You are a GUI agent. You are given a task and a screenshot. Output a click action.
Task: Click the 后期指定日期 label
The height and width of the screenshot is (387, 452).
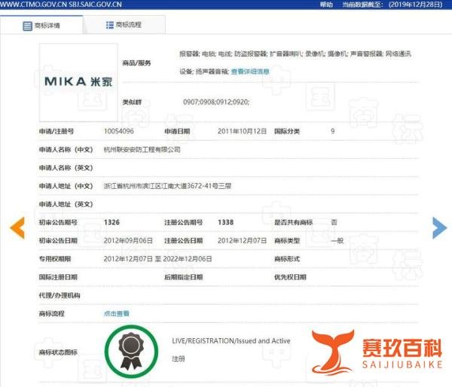coord(183,277)
